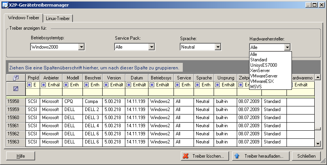Click the grid scrollbar up arrow
This screenshot has height=165, width=327.
(x=318, y=77)
